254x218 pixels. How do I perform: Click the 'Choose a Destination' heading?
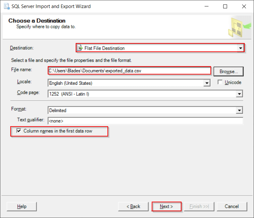tap(37, 21)
